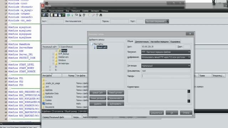Open the Site Manager icon's dropdown arrow
The width and height of the screenshot is (228, 128).
47,15
